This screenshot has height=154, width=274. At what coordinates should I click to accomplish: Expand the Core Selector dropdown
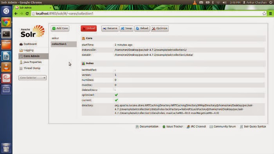(32, 78)
